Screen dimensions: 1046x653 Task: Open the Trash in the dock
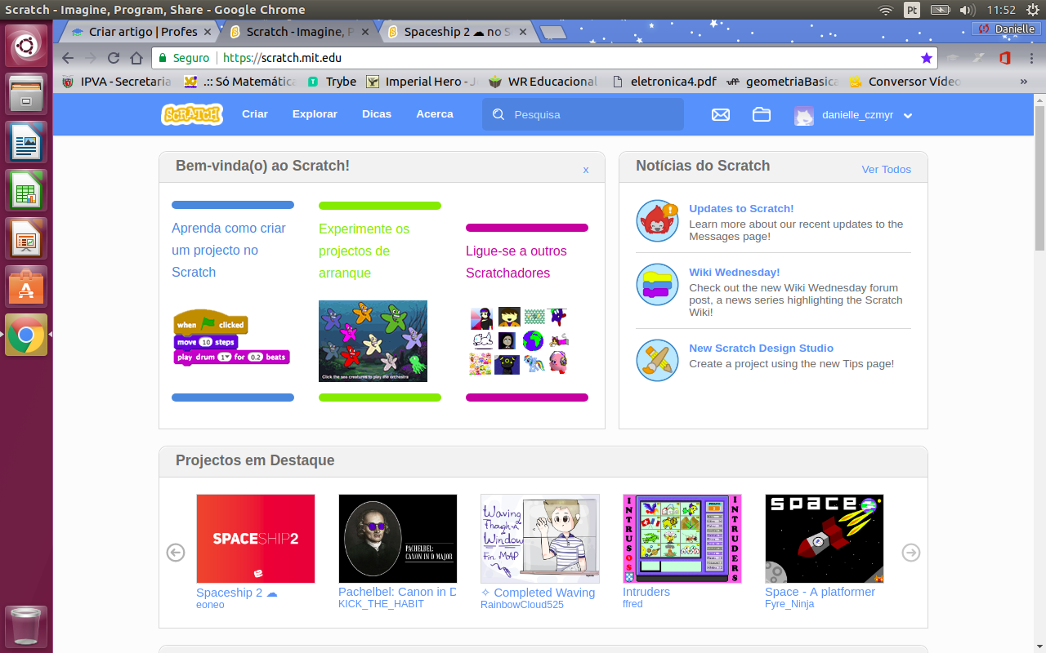(26, 626)
